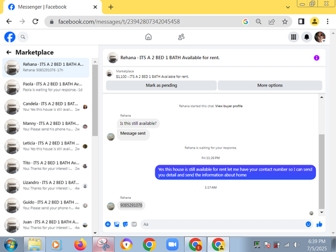The width and height of the screenshot is (336, 252).
Task: Close the Messenger | Facebook tab
Action: [95, 7]
